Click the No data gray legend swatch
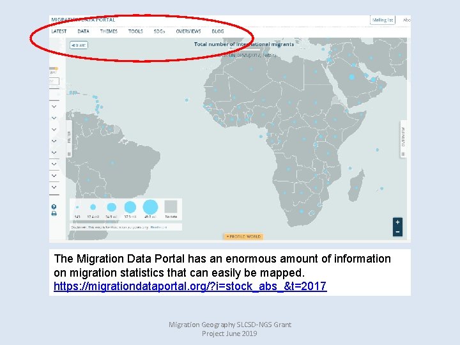The image size is (460, 345). 171,206
